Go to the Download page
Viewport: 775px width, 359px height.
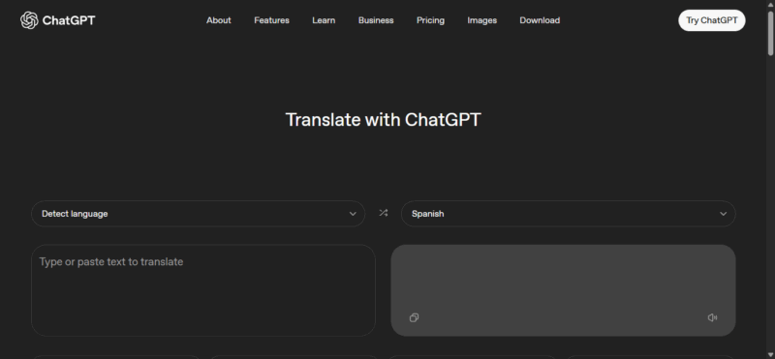[540, 20]
